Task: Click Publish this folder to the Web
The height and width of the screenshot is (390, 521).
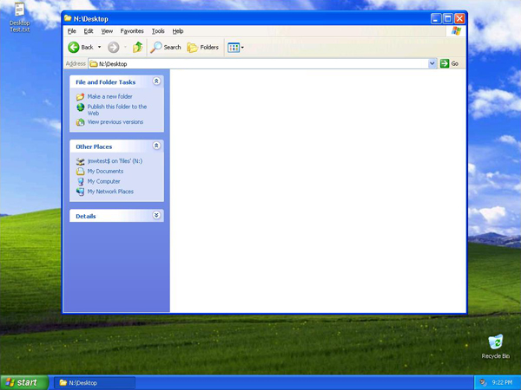Action: [117, 110]
